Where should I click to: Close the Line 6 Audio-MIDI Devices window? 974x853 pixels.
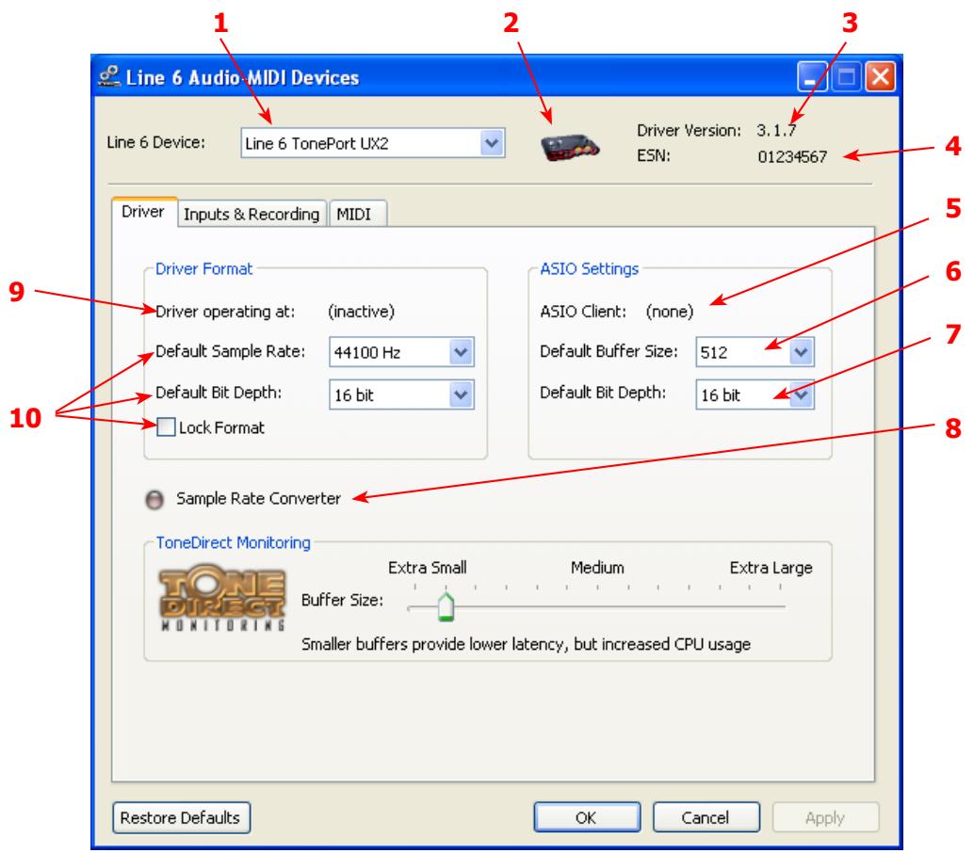[880, 77]
